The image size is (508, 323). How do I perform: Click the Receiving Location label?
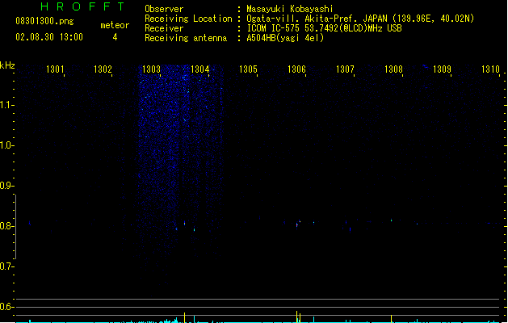(x=188, y=19)
